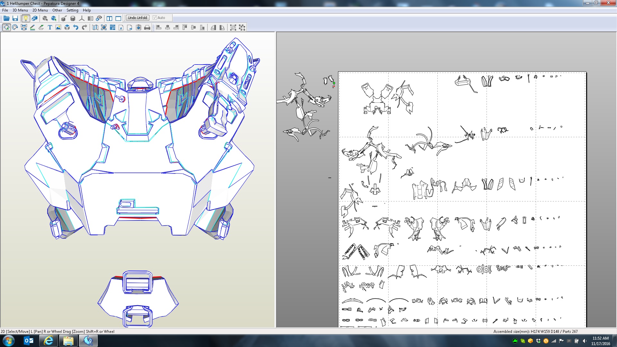Viewport: 617px width, 347px height.
Task: Open the 2D Menu
Action: coord(40,10)
